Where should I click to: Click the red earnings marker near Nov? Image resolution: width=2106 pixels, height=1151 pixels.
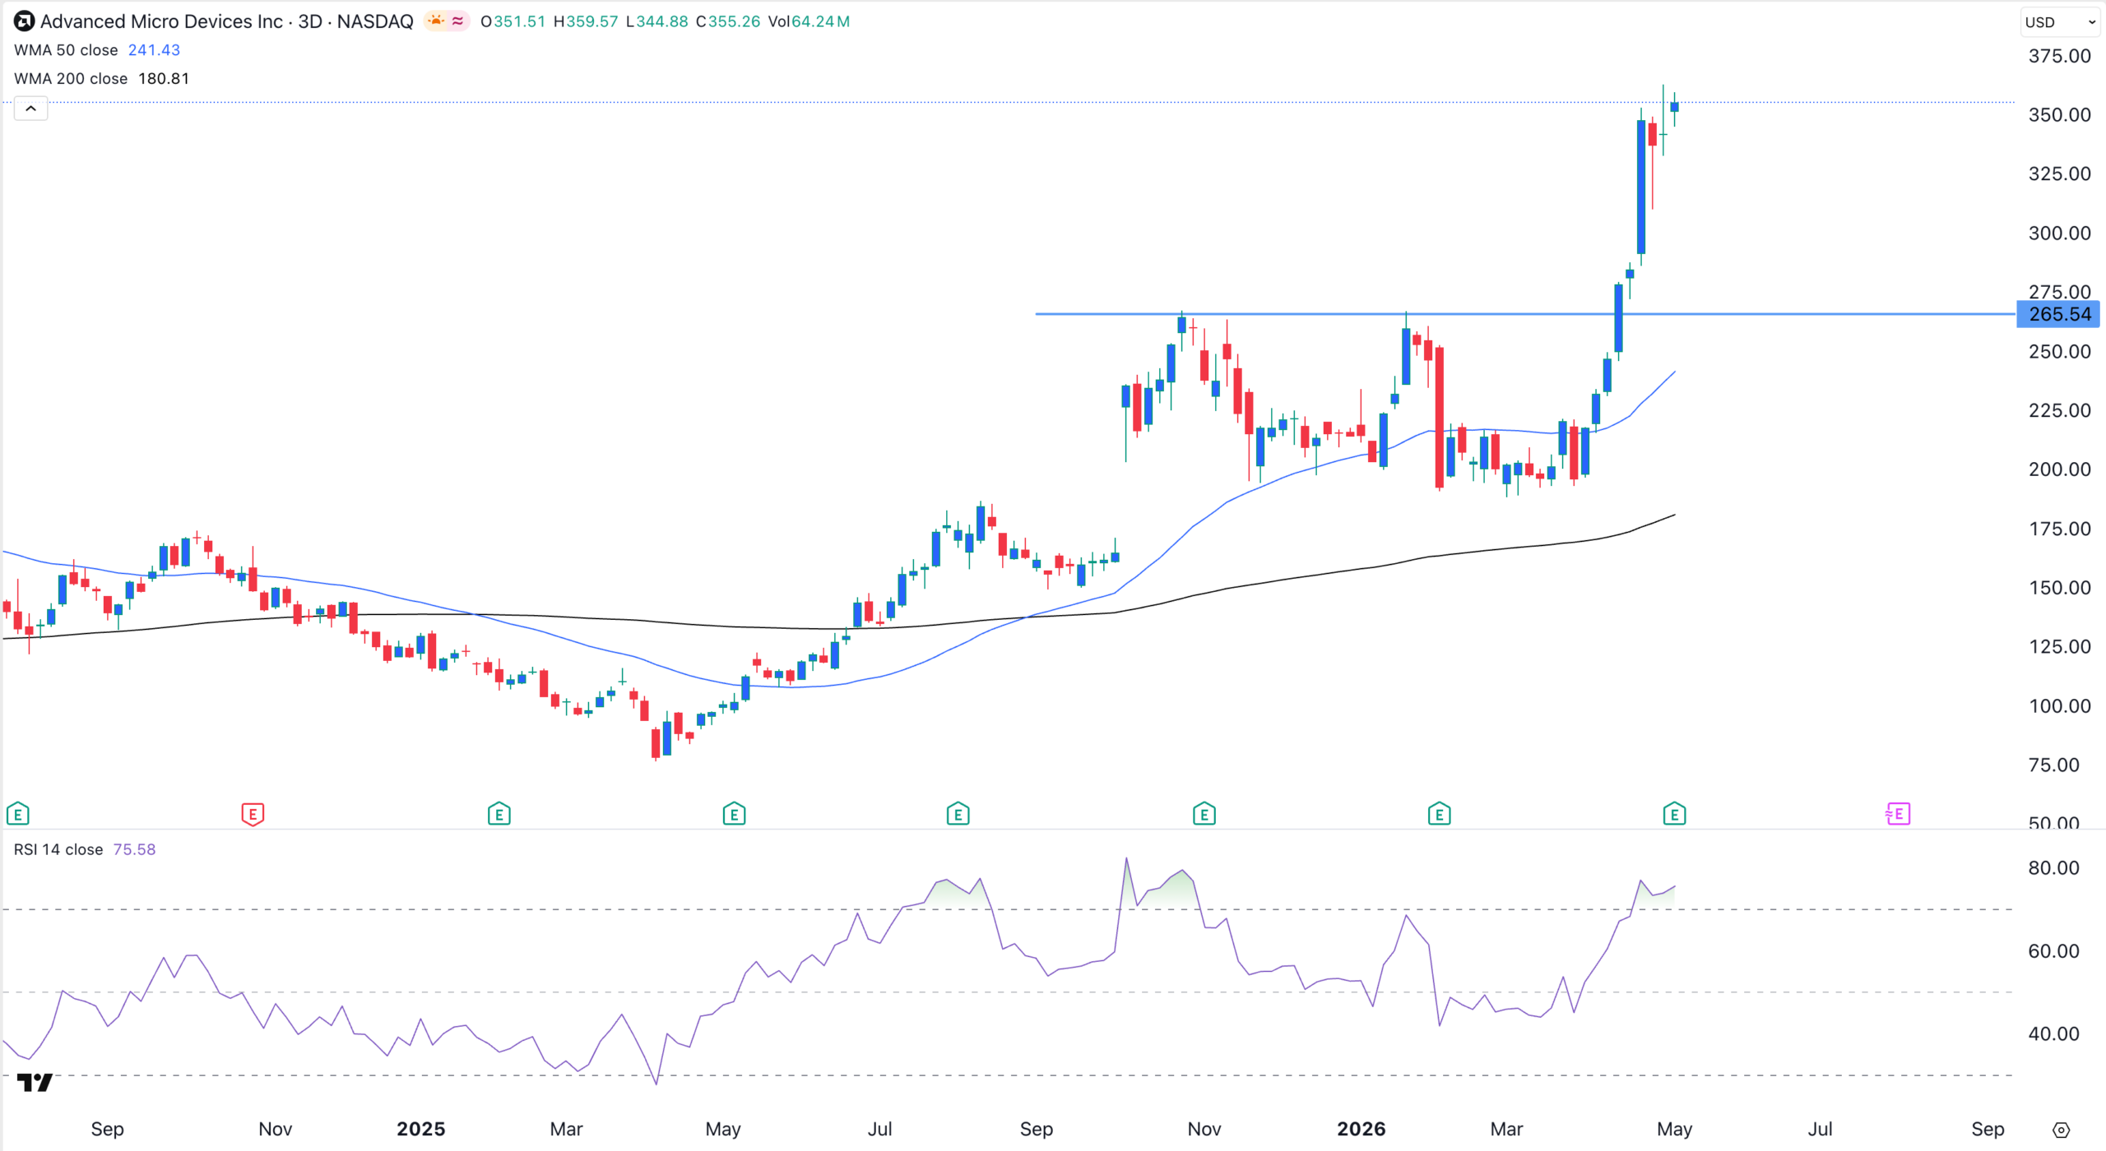coord(253,814)
